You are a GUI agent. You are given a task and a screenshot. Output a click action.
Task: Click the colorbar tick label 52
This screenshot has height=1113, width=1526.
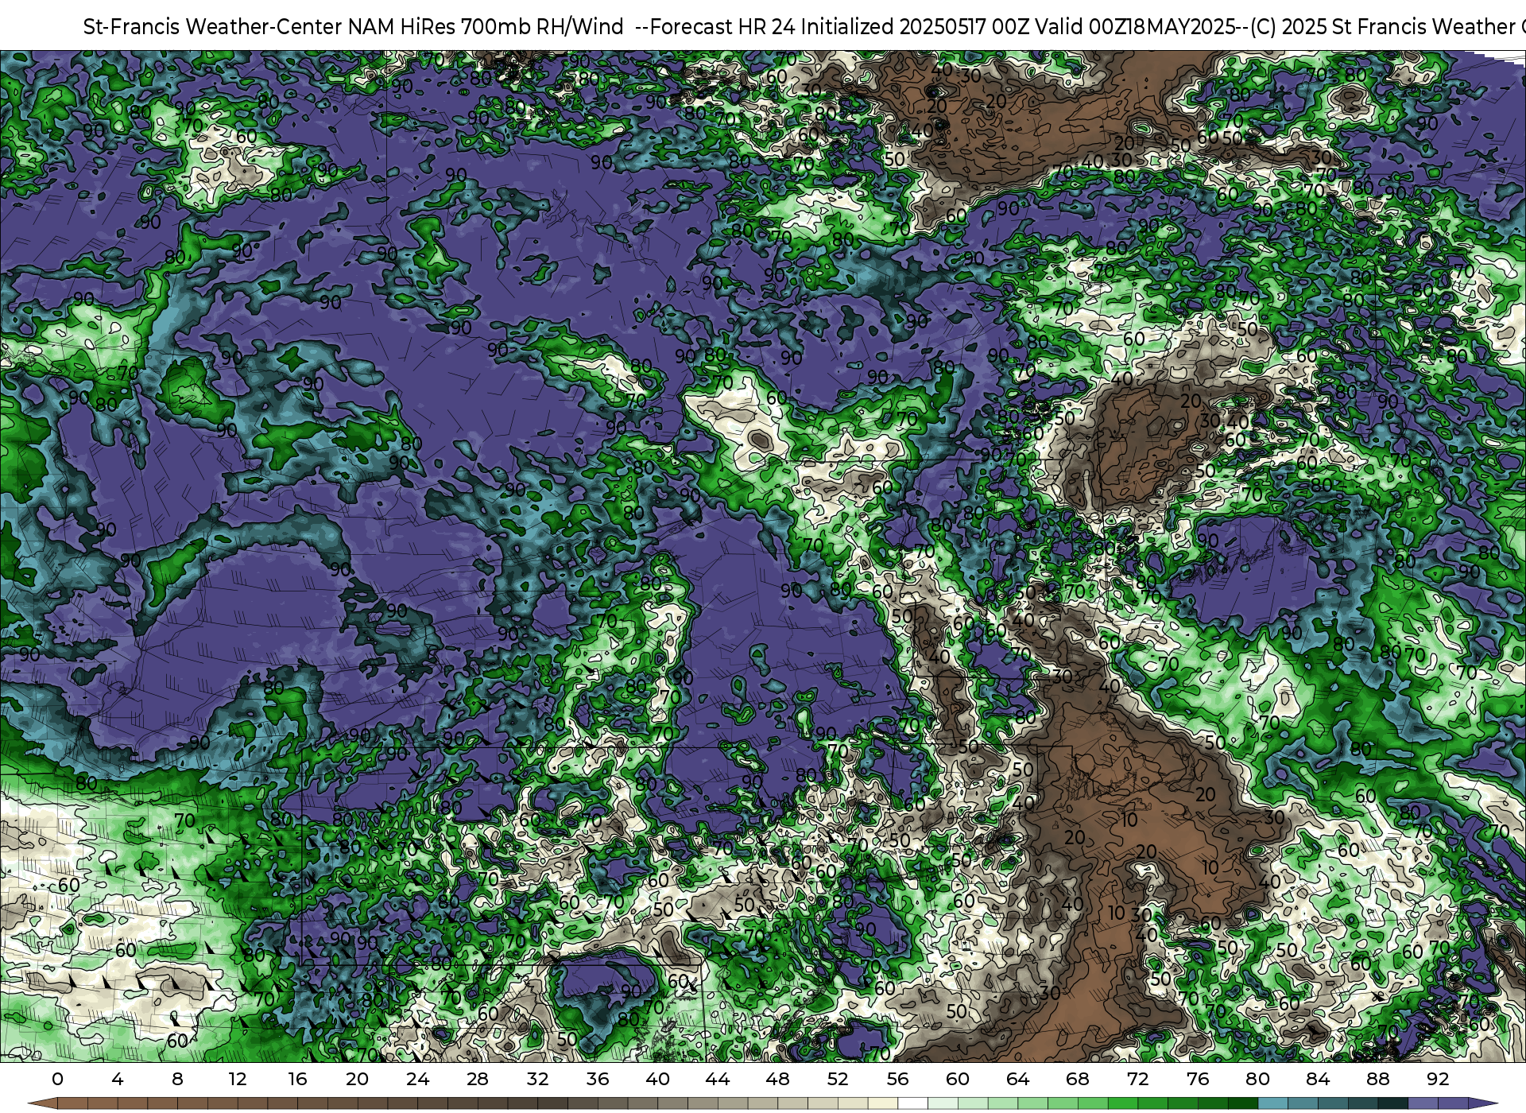coord(838,1079)
